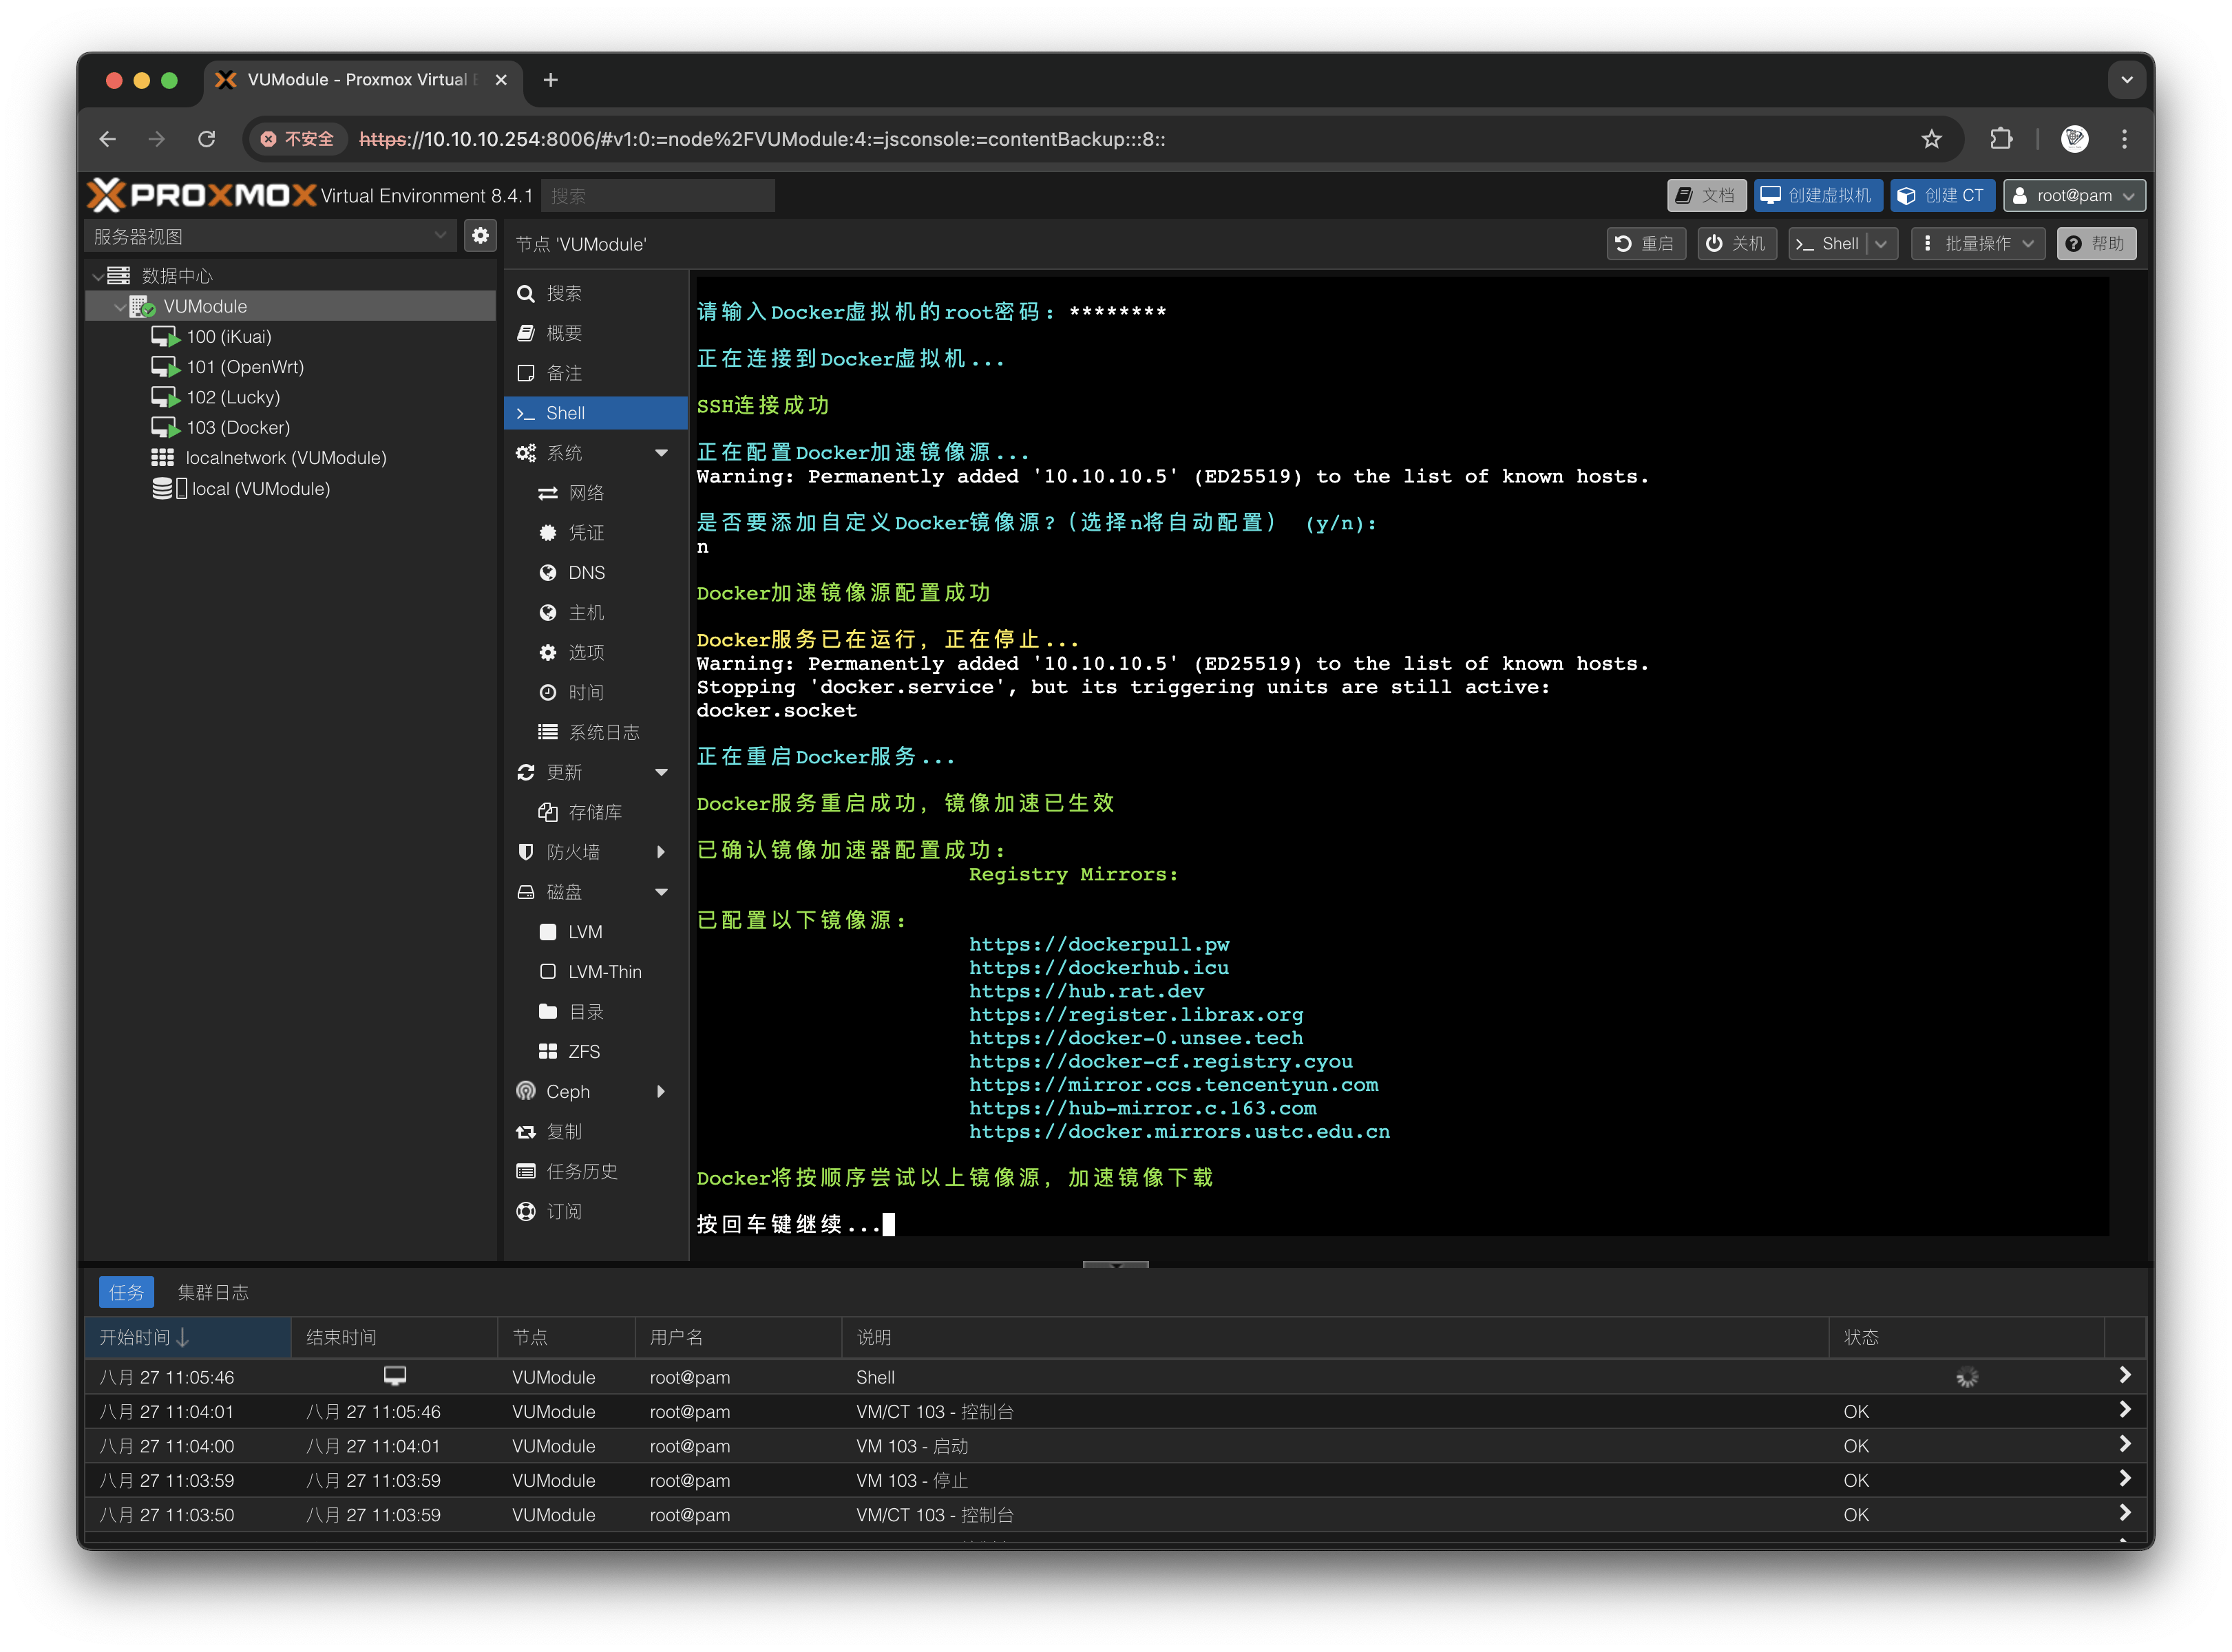This screenshot has height=1652, width=2232.
Task: Reload the page in browser toolbar
Action: tap(207, 139)
